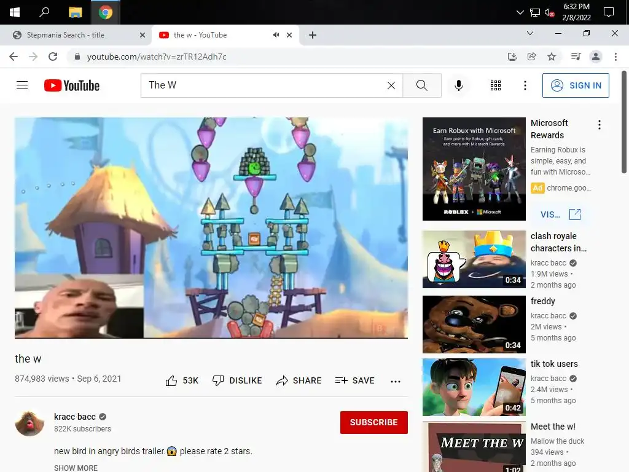The height and width of the screenshot is (472, 629).
Task: Dislike the video
Action: click(x=236, y=380)
